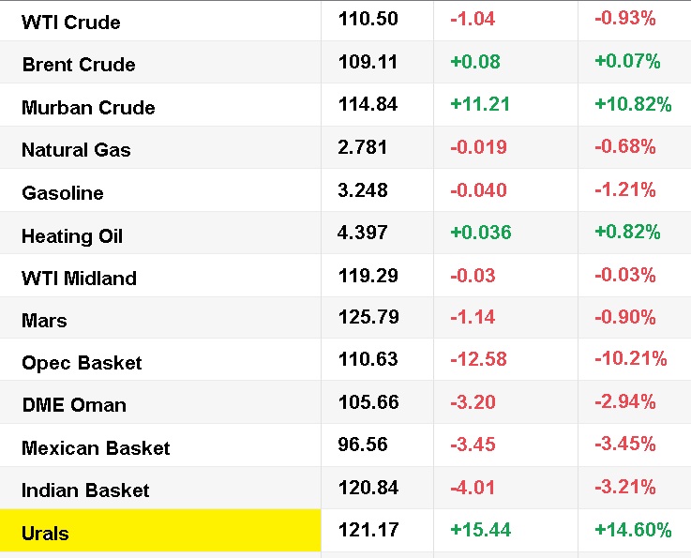Click the Urals +14.60% percentage
Viewport: 691px width, 558px height.
(x=633, y=530)
